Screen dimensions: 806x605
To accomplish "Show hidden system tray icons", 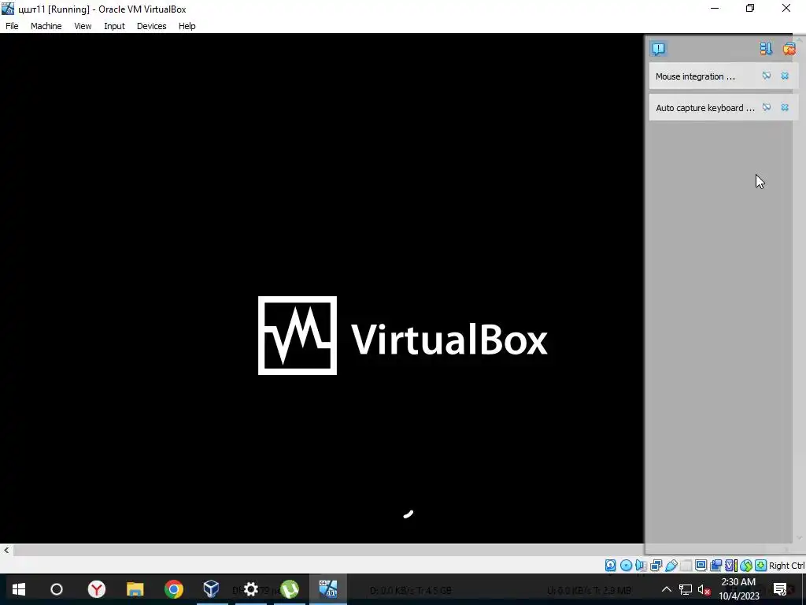I will tap(666, 589).
